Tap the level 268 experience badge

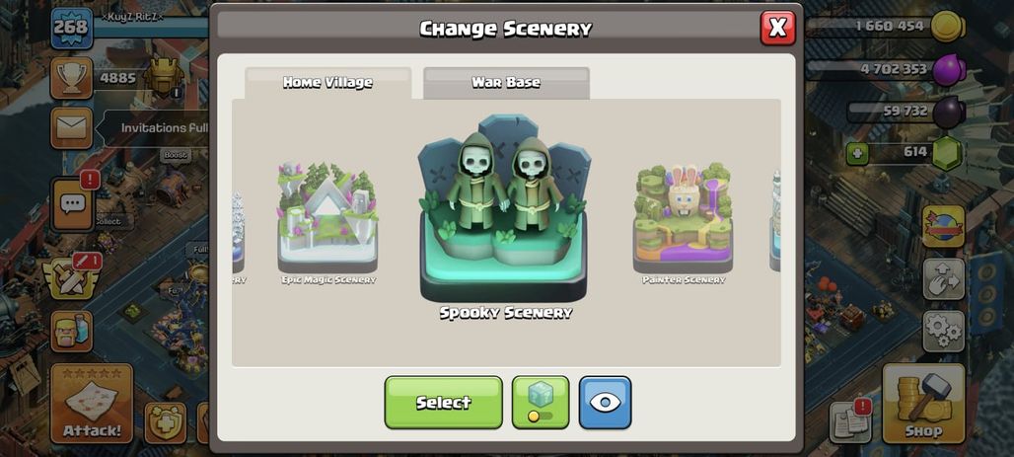[71, 28]
